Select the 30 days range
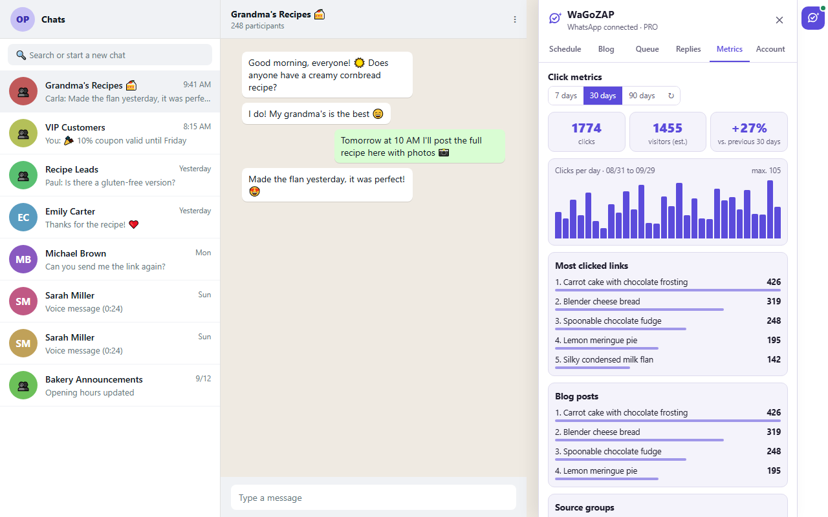The height and width of the screenshot is (517, 828). tap(603, 96)
